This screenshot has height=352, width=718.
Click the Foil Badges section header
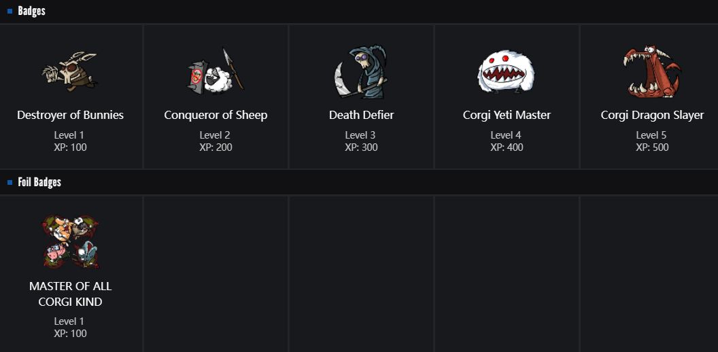[39, 182]
